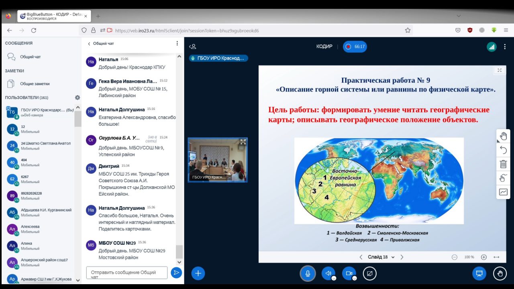Open the Слайд 18 slide selector
Viewport: 514px width, 289px height.
(x=381, y=257)
